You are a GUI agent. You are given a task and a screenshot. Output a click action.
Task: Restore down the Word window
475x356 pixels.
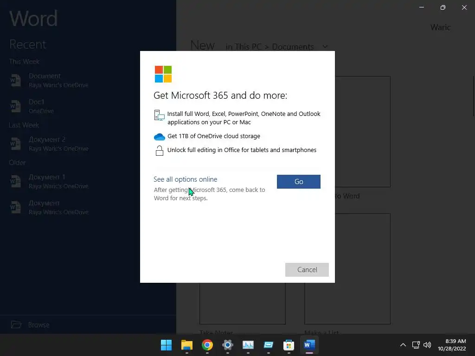[x=443, y=7]
